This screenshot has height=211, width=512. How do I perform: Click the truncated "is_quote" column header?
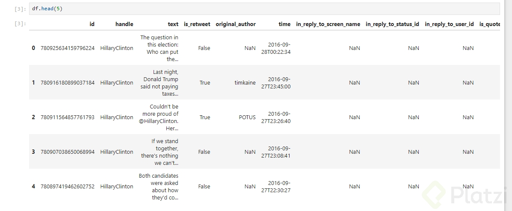(490, 24)
